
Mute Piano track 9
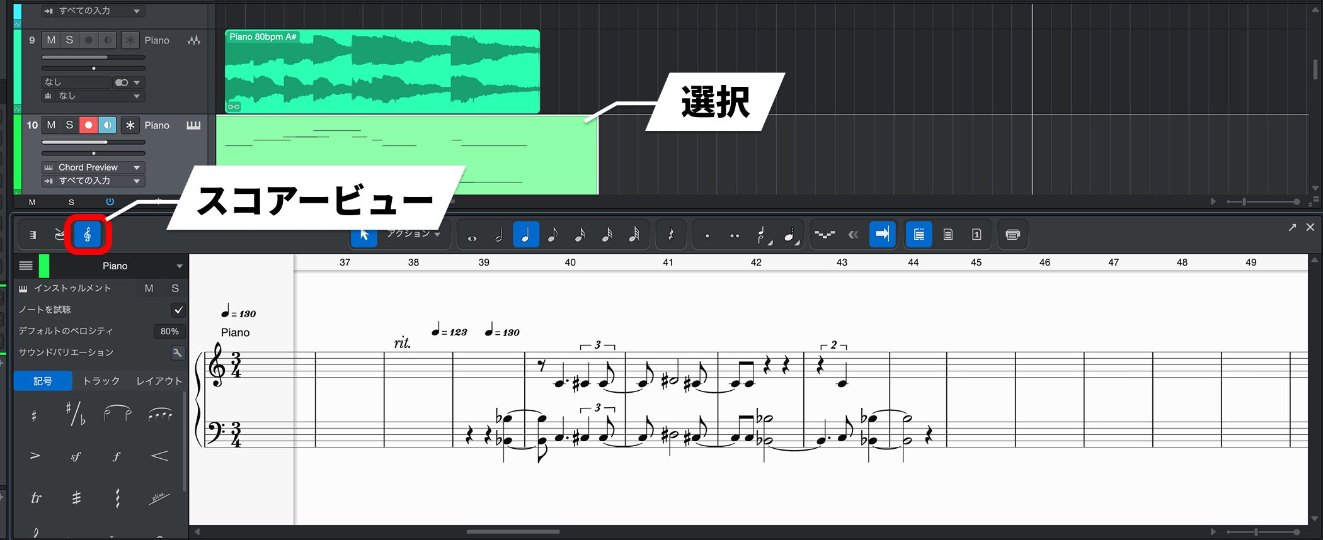(x=51, y=40)
